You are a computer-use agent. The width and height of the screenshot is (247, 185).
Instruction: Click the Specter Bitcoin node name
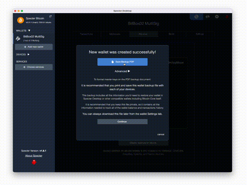(x=35, y=18)
